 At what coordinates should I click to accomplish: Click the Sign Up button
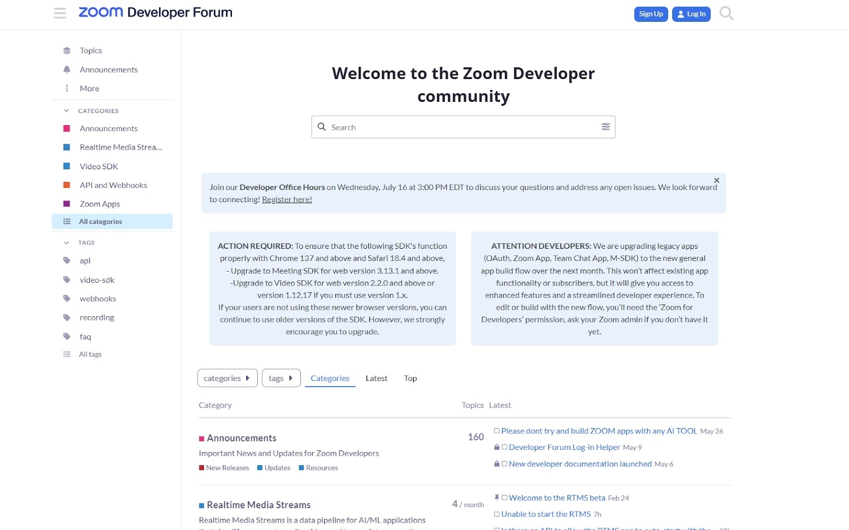point(651,14)
